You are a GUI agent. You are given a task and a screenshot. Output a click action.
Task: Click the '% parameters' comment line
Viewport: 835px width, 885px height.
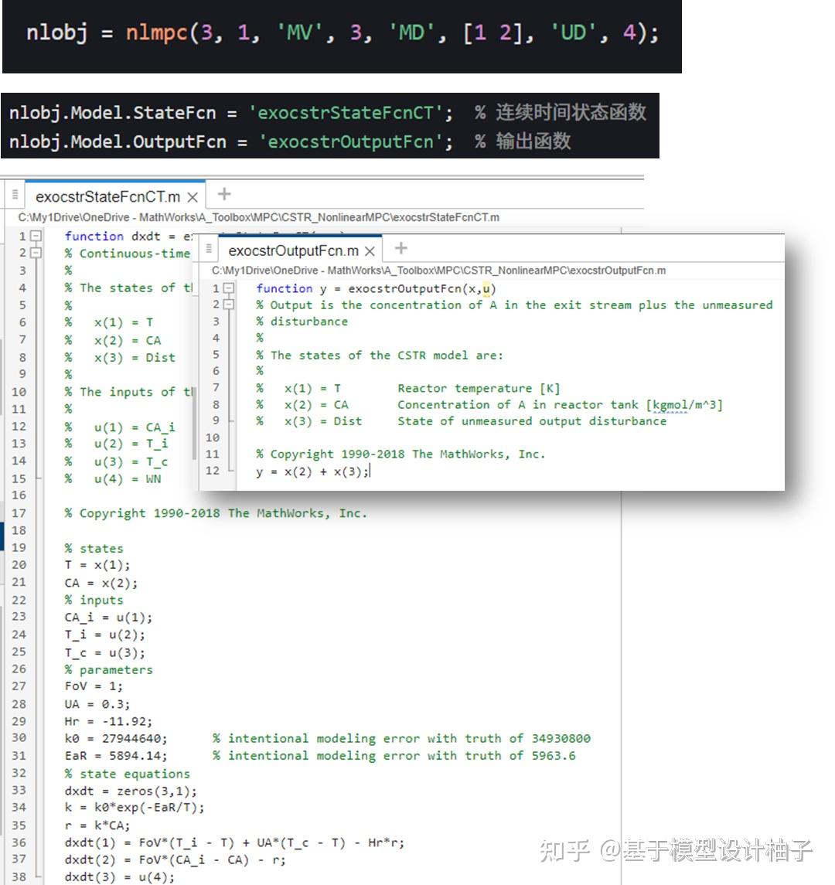[108, 669]
